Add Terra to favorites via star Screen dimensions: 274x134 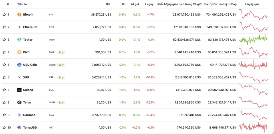[4, 102]
